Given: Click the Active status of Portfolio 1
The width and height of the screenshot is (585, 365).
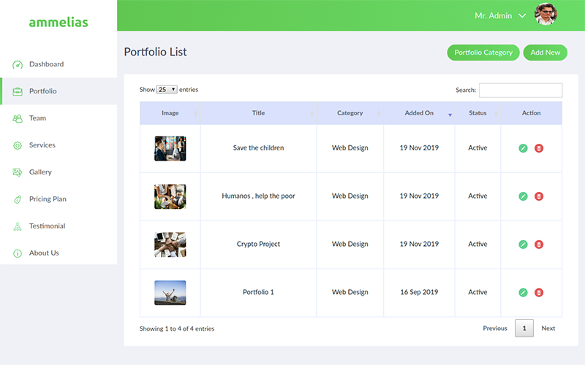Looking at the screenshot, I should point(478,292).
